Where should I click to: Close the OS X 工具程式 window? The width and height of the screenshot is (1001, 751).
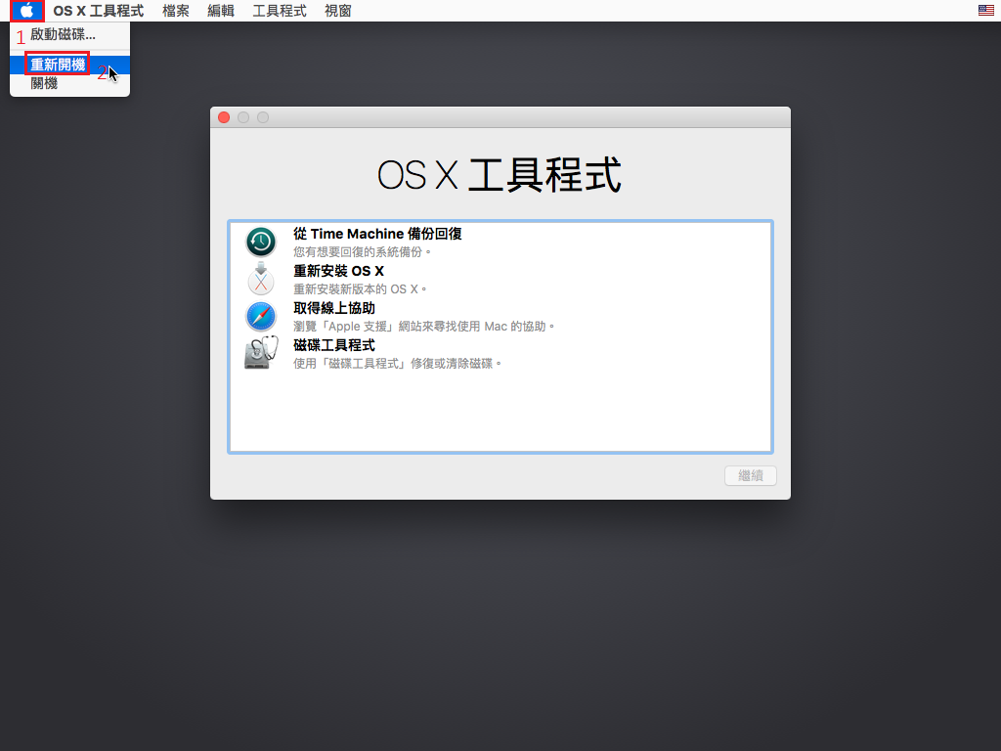224,117
